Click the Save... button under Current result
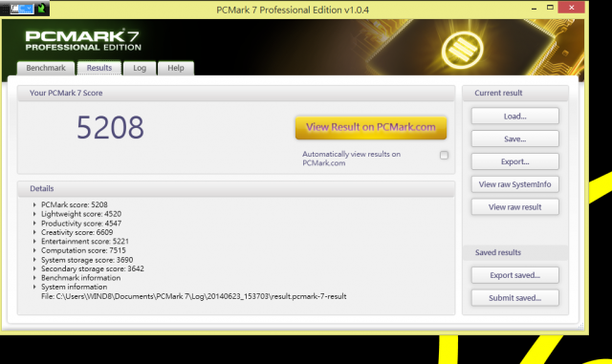This screenshot has width=612, height=364. [x=514, y=139]
